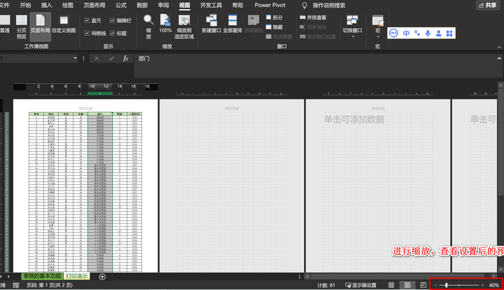Open a New Window (新建窗口)
This screenshot has height=290, width=504.
click(x=211, y=24)
